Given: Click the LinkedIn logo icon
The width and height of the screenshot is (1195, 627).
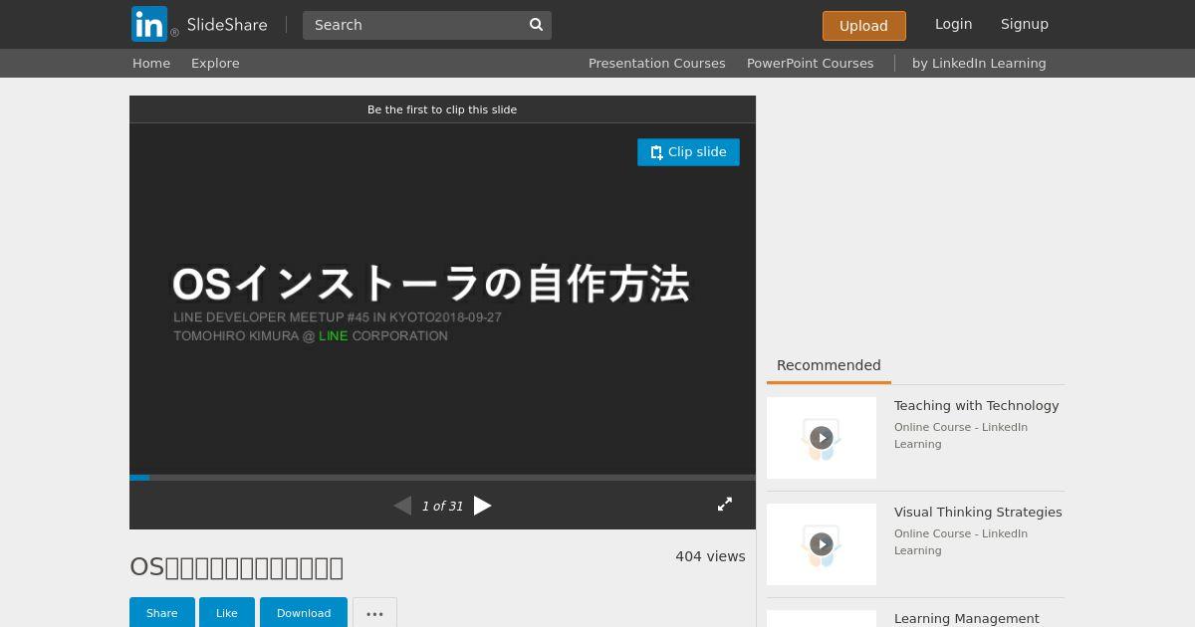Looking at the screenshot, I should (149, 24).
